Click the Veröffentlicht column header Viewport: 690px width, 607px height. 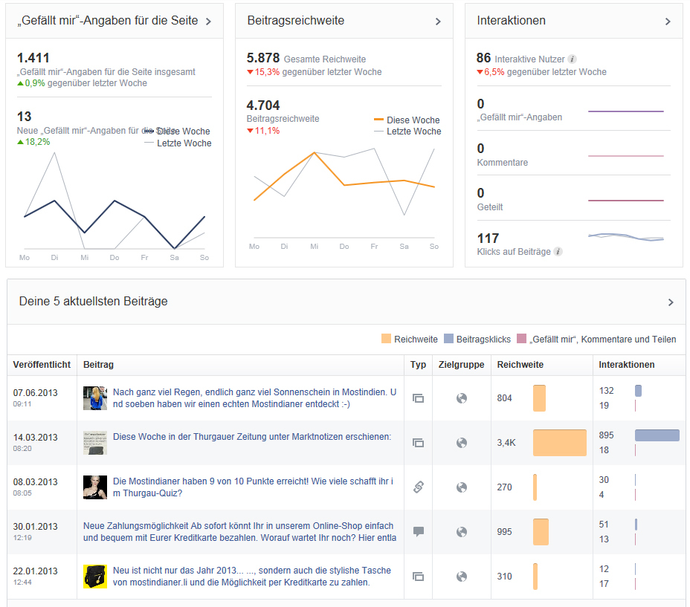point(42,365)
